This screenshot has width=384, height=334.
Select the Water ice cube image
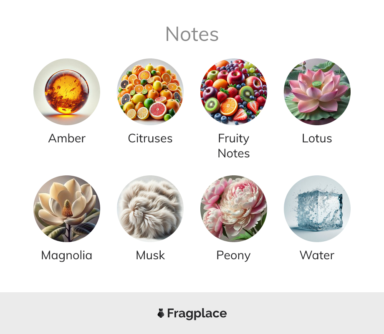[x=317, y=209]
